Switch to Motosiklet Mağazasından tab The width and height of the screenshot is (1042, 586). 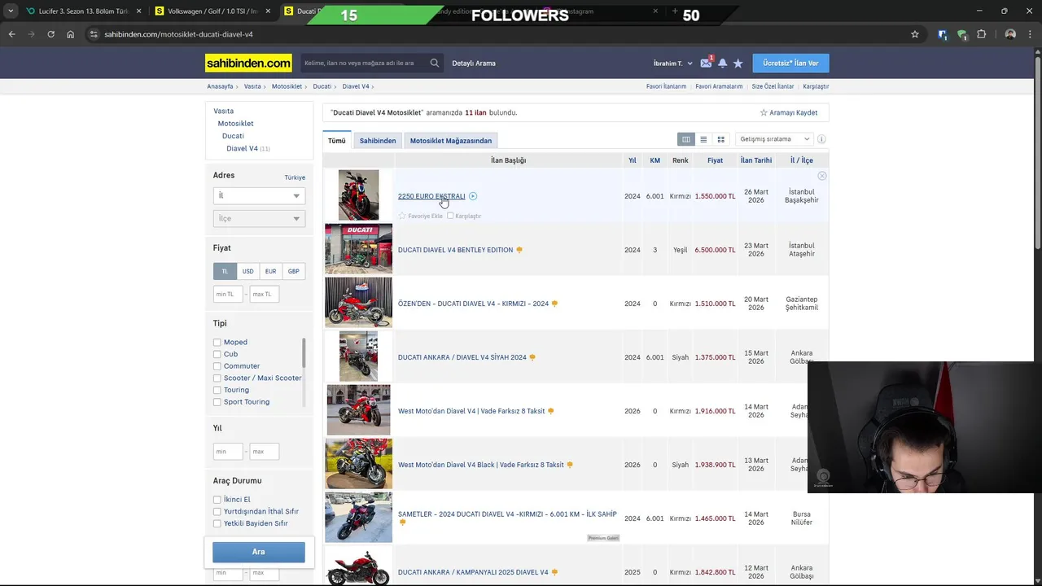pyautogui.click(x=451, y=141)
